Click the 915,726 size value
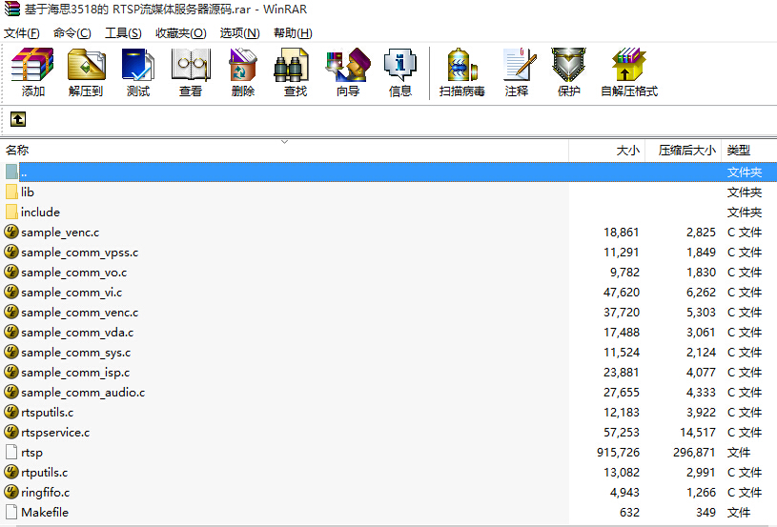777x527 pixels. (x=618, y=453)
